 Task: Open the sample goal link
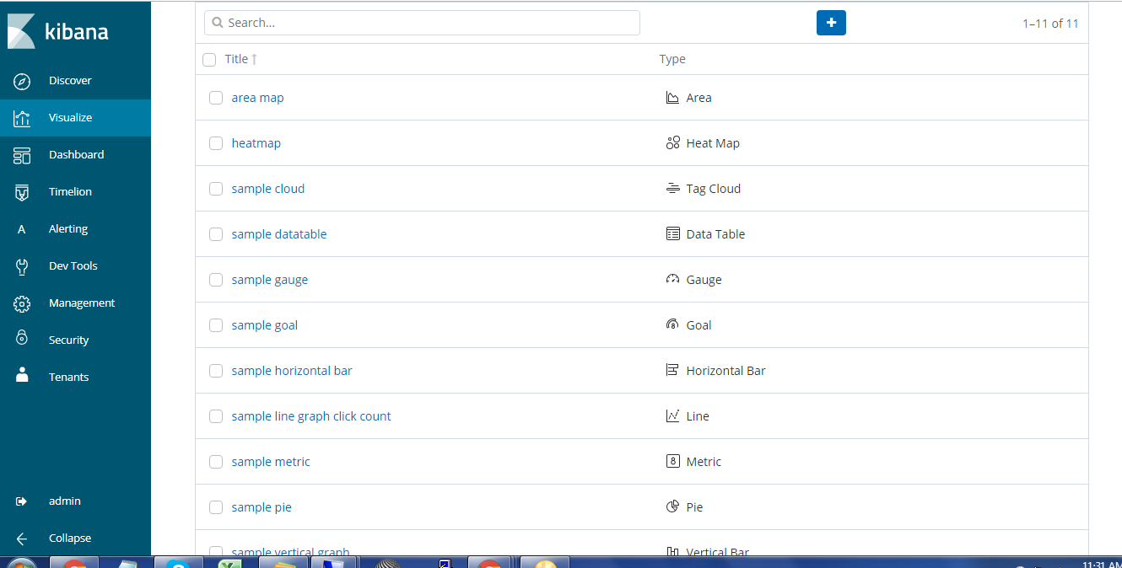point(265,325)
